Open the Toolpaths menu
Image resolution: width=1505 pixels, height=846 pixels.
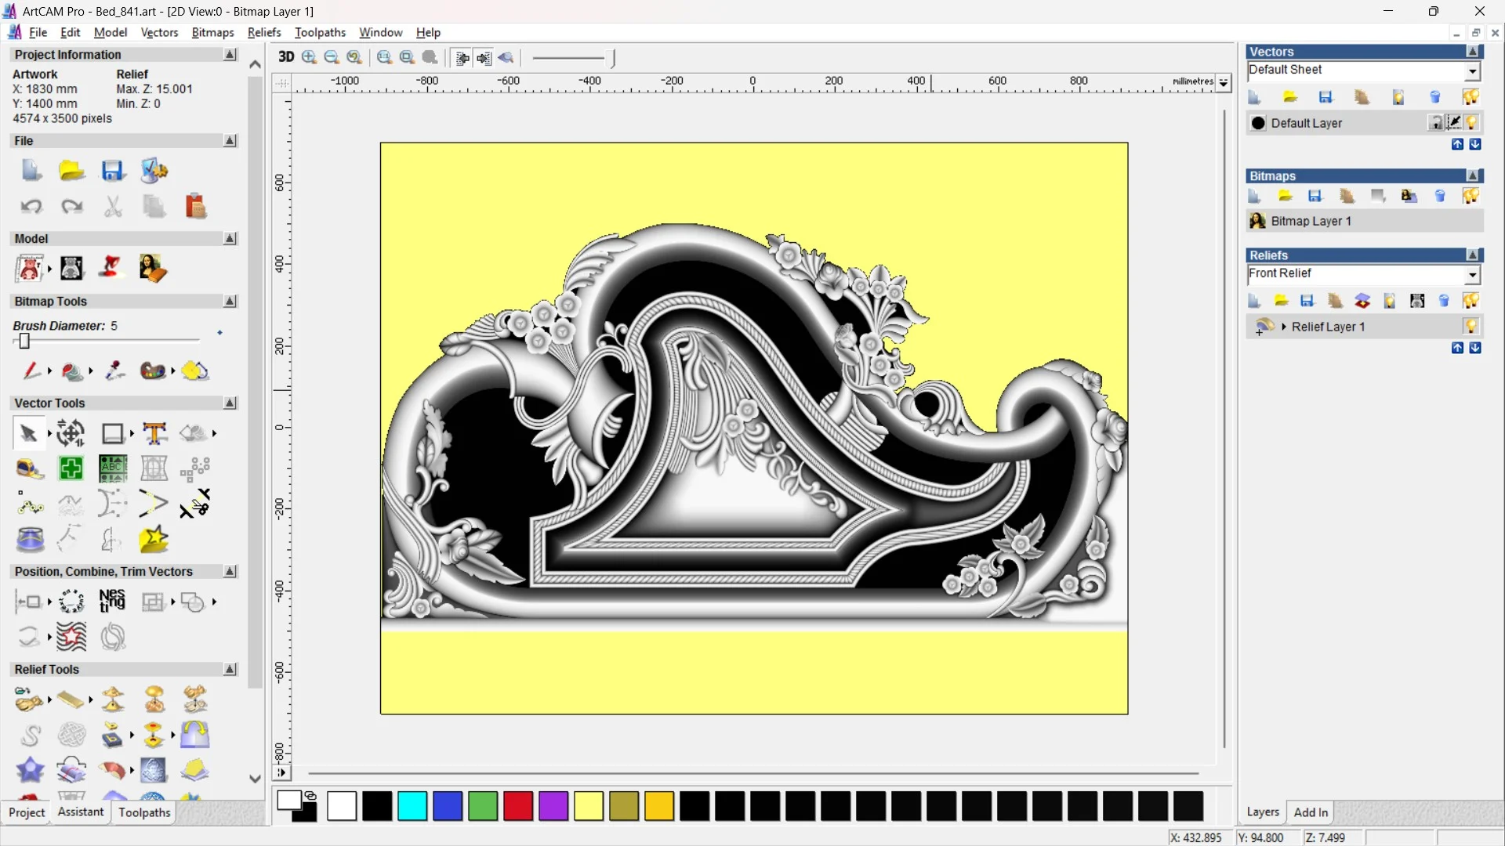pos(320,32)
